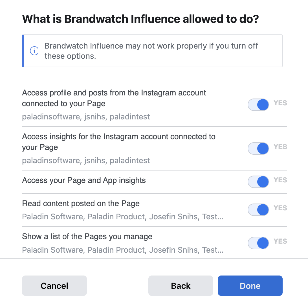This screenshot has width=308, height=306.
Task: Toggle Instagram insights access switch
Action: (x=258, y=148)
